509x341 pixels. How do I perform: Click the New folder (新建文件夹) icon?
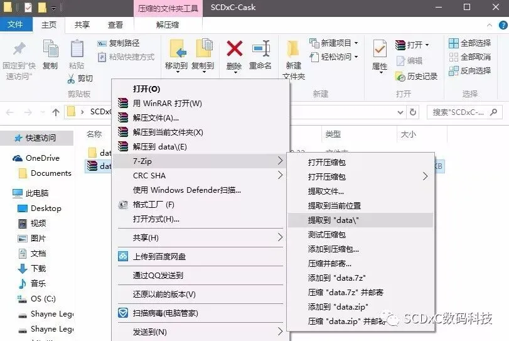coord(293,50)
